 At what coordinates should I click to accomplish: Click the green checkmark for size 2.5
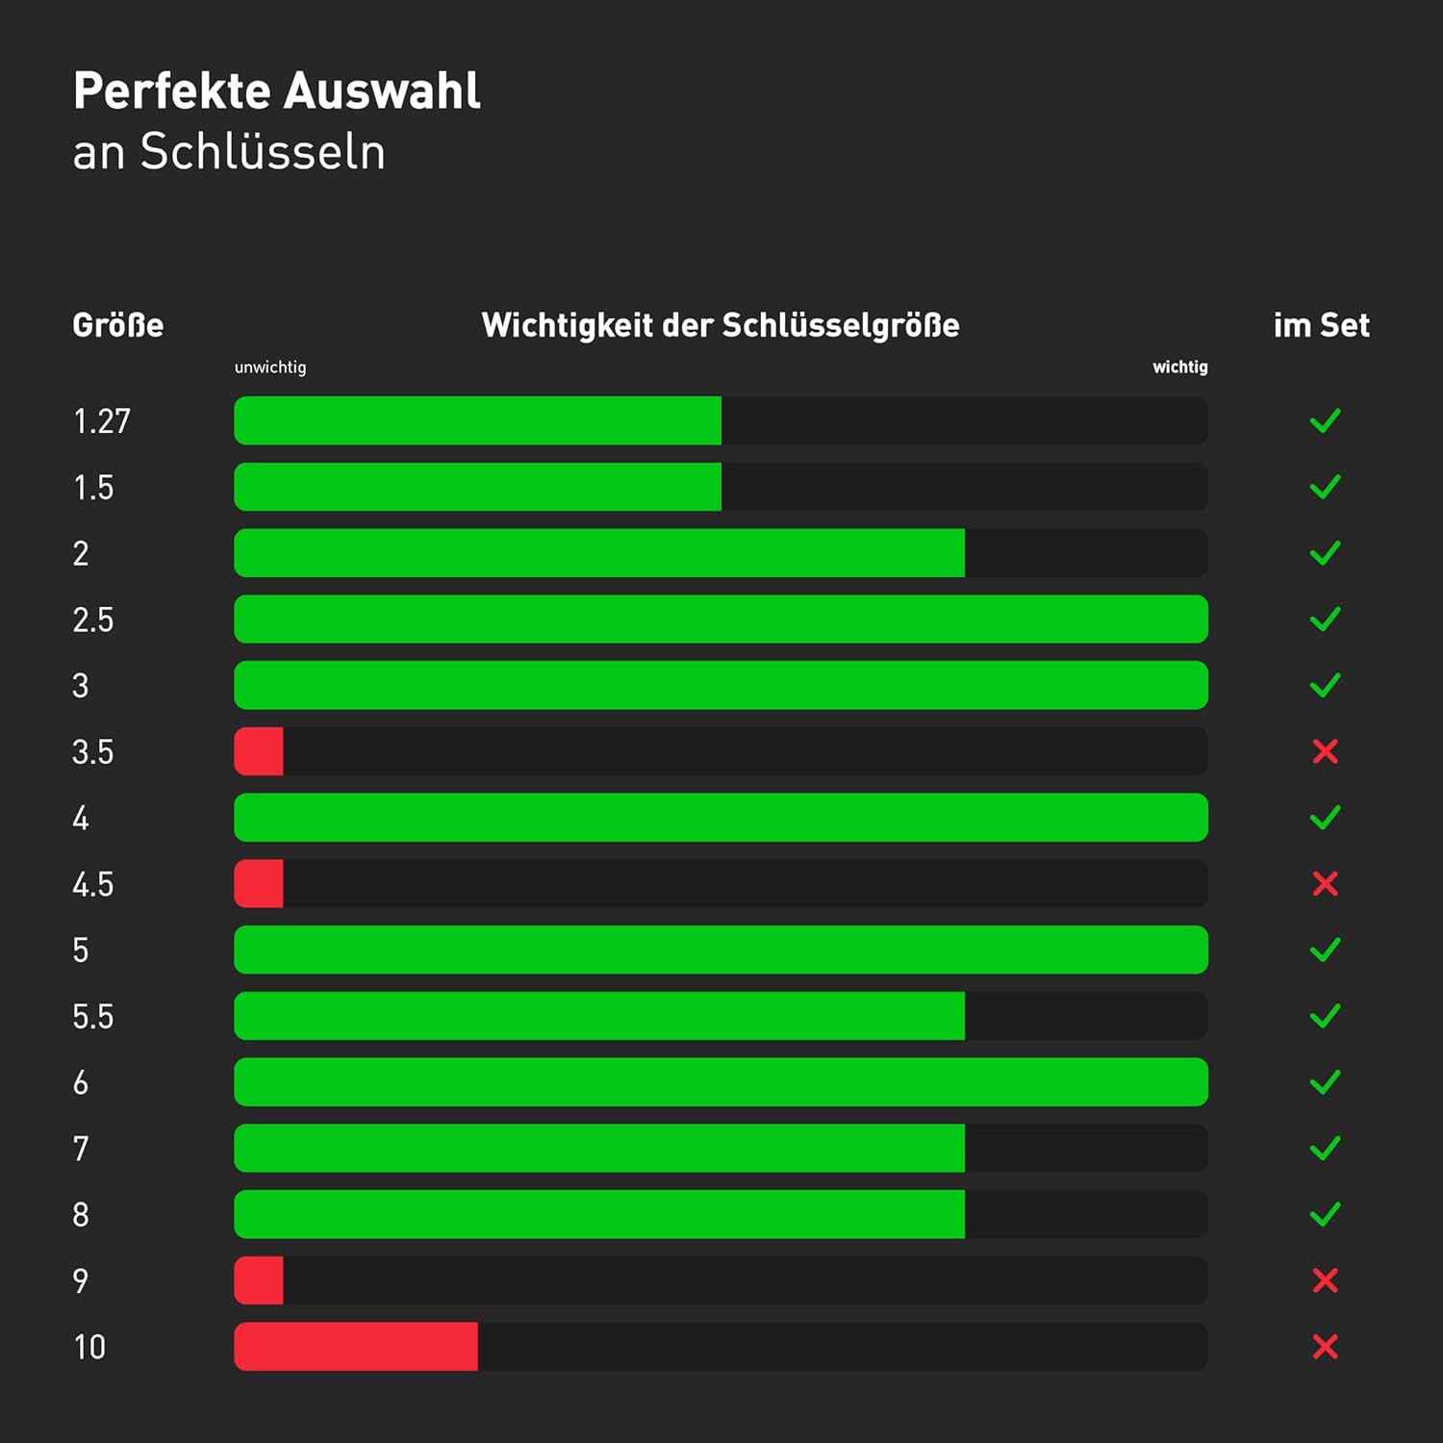1325,620
